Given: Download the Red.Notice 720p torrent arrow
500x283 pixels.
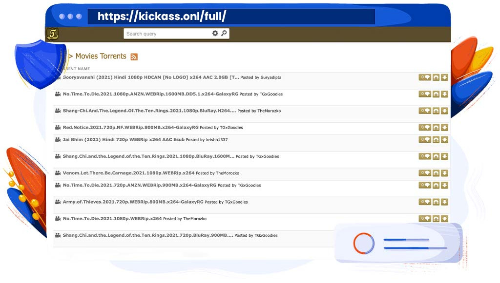Looking at the screenshot, I should pos(444,128).
